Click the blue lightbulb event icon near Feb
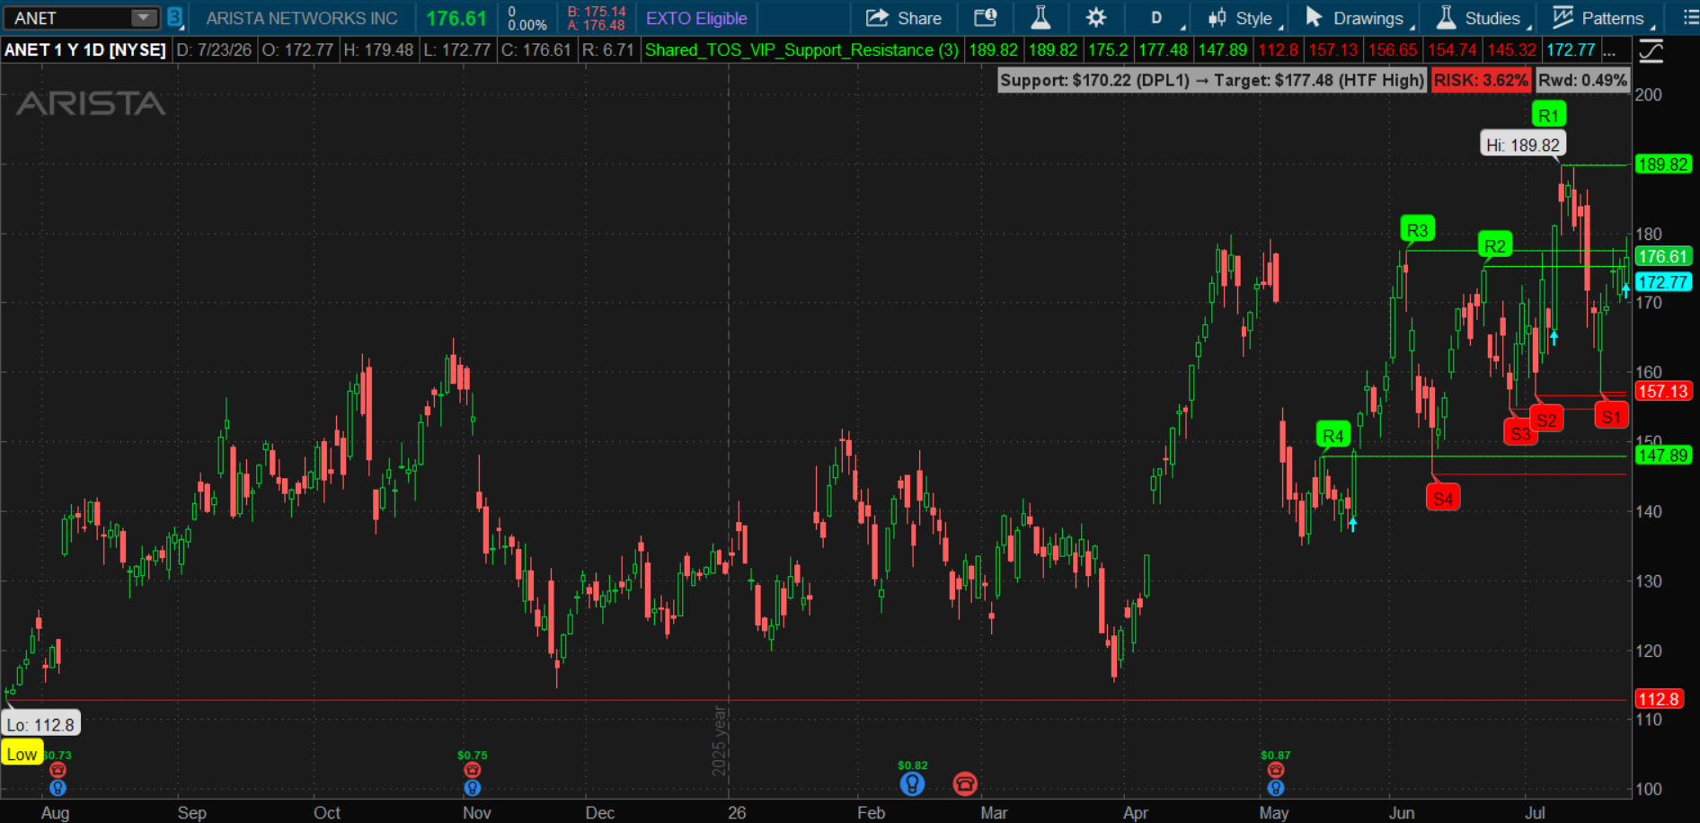This screenshot has height=823, width=1700. (912, 784)
